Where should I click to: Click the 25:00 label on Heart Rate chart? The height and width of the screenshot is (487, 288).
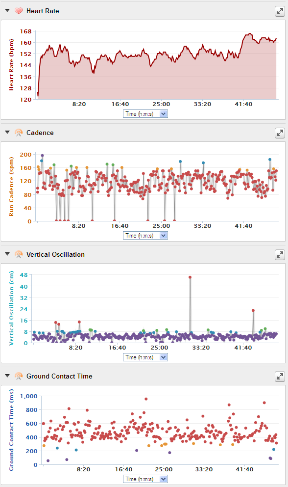(x=161, y=104)
